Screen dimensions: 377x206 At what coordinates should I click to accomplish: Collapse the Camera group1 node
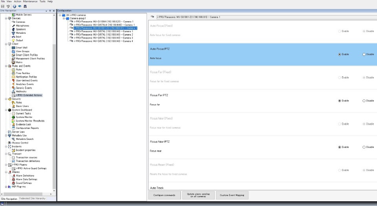pos(64,18)
